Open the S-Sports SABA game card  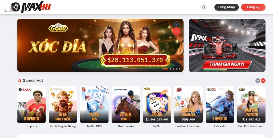coord(31,104)
